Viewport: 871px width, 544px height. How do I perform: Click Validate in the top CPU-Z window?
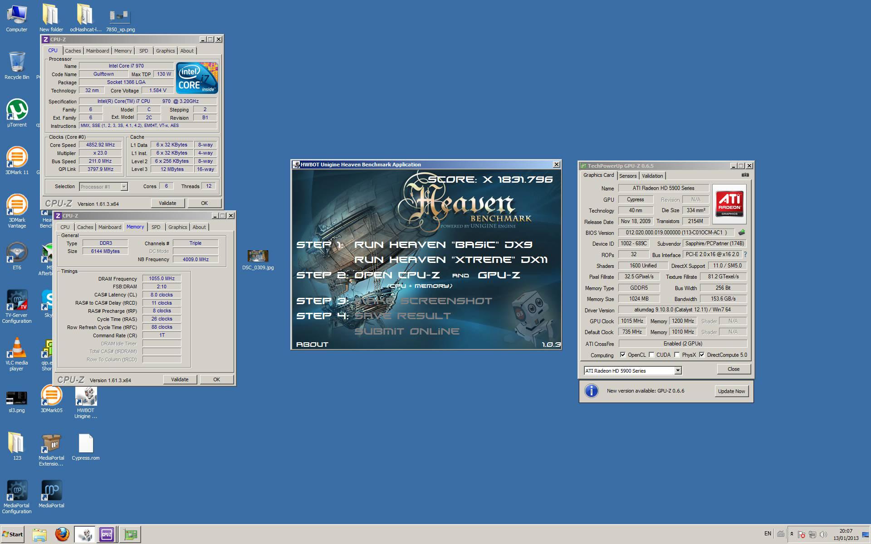pyautogui.click(x=167, y=203)
